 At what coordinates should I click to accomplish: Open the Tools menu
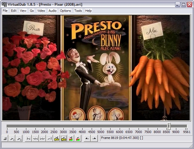[x=78, y=10]
